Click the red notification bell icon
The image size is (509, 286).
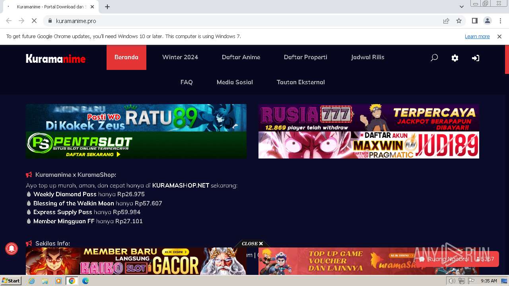point(11,249)
